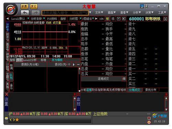
Task: Click the command input field
Action: tap(65, 13)
